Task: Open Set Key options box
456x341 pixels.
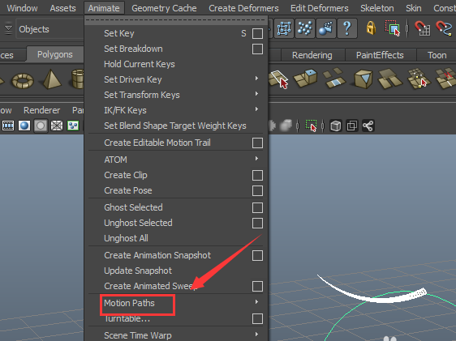Action: click(257, 33)
